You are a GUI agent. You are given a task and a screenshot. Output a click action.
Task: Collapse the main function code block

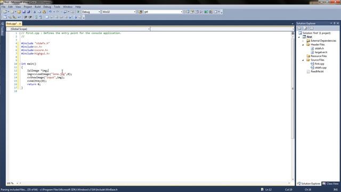(x=20, y=64)
